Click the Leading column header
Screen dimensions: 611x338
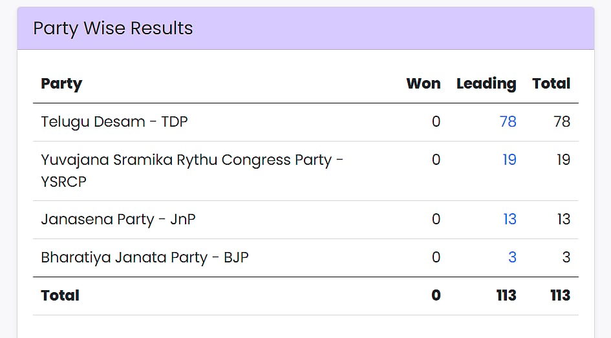(486, 84)
